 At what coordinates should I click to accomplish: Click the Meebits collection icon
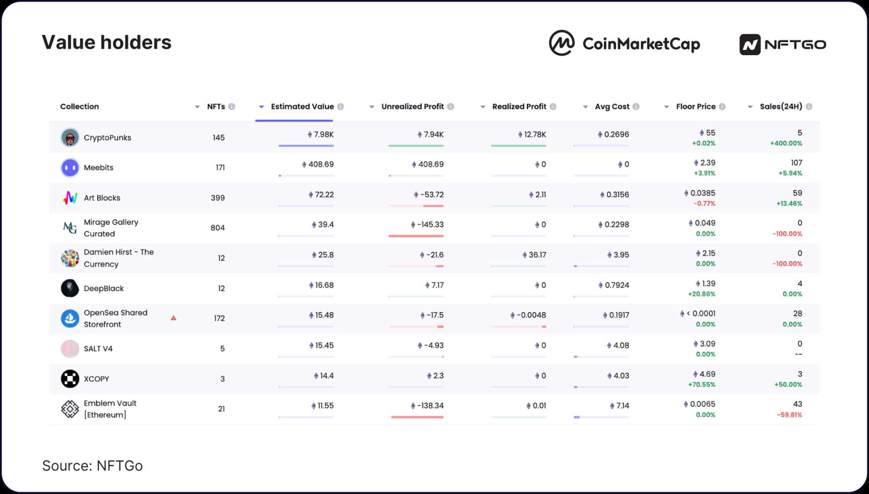tap(70, 167)
